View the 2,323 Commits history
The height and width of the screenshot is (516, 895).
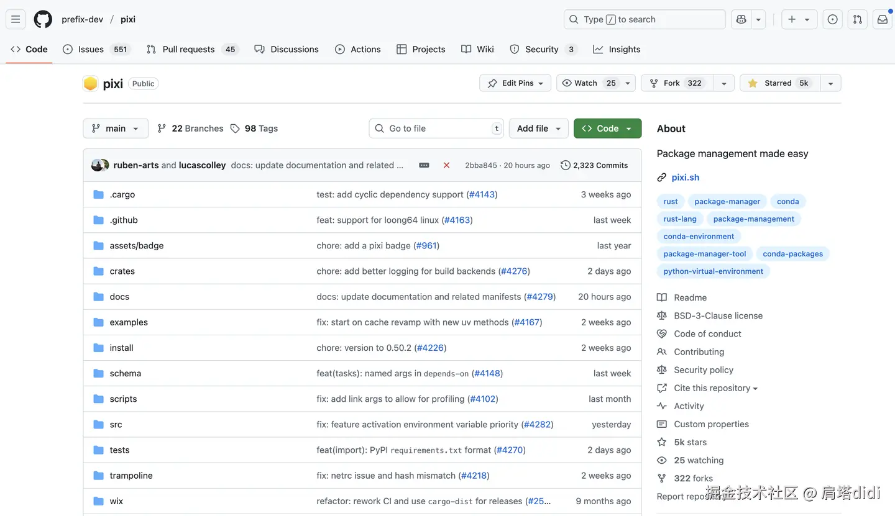tap(594, 165)
